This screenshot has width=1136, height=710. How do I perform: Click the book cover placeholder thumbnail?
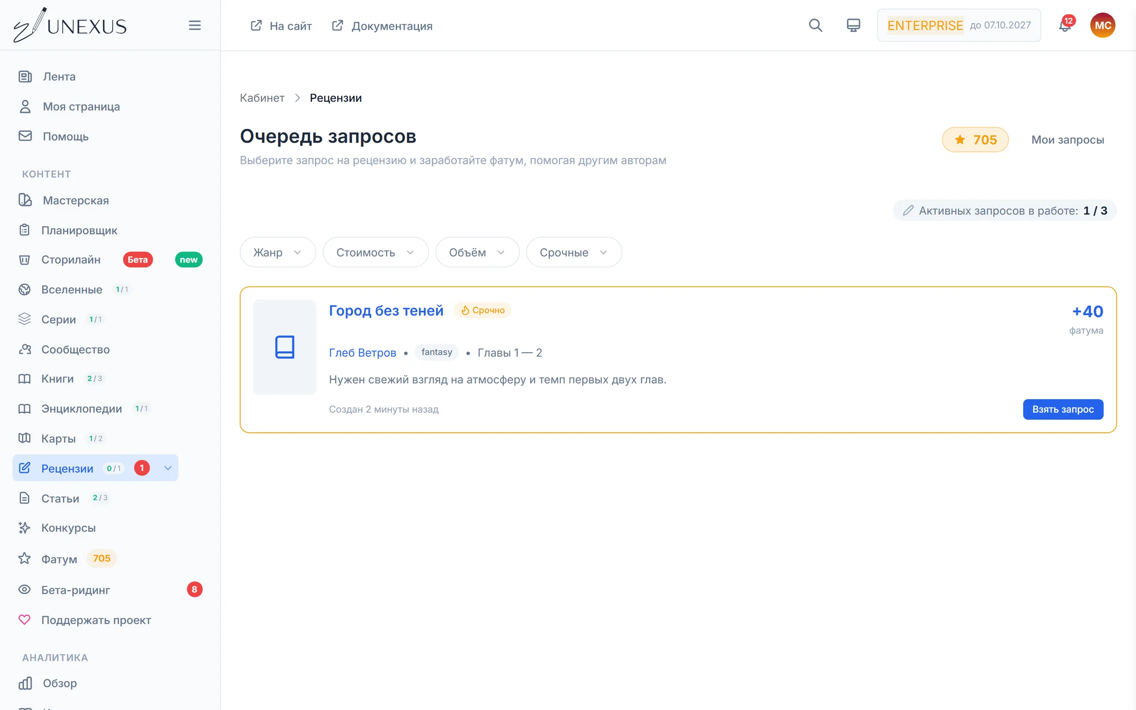(x=284, y=347)
